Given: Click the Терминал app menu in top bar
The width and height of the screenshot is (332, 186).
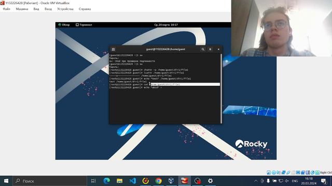Looking at the screenshot, I should [x=84, y=25].
